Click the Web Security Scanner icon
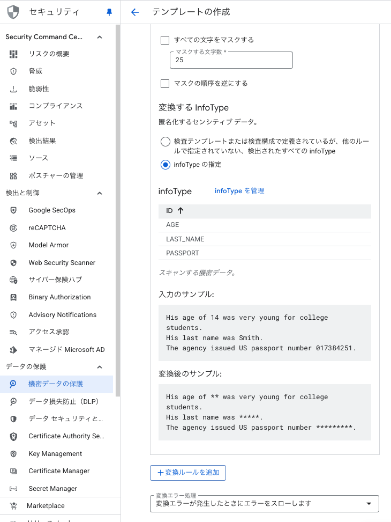This screenshot has width=391, height=522. pos(13,263)
